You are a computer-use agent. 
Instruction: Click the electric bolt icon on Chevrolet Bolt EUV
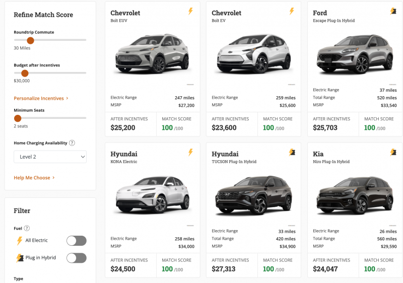[x=190, y=11]
